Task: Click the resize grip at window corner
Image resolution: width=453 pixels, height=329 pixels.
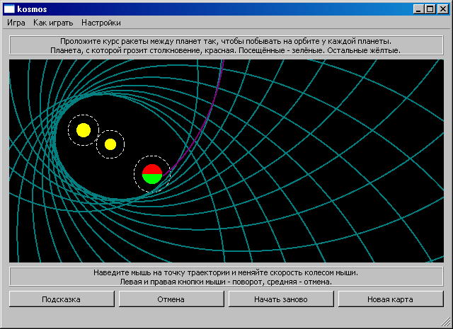Action: coord(447,323)
